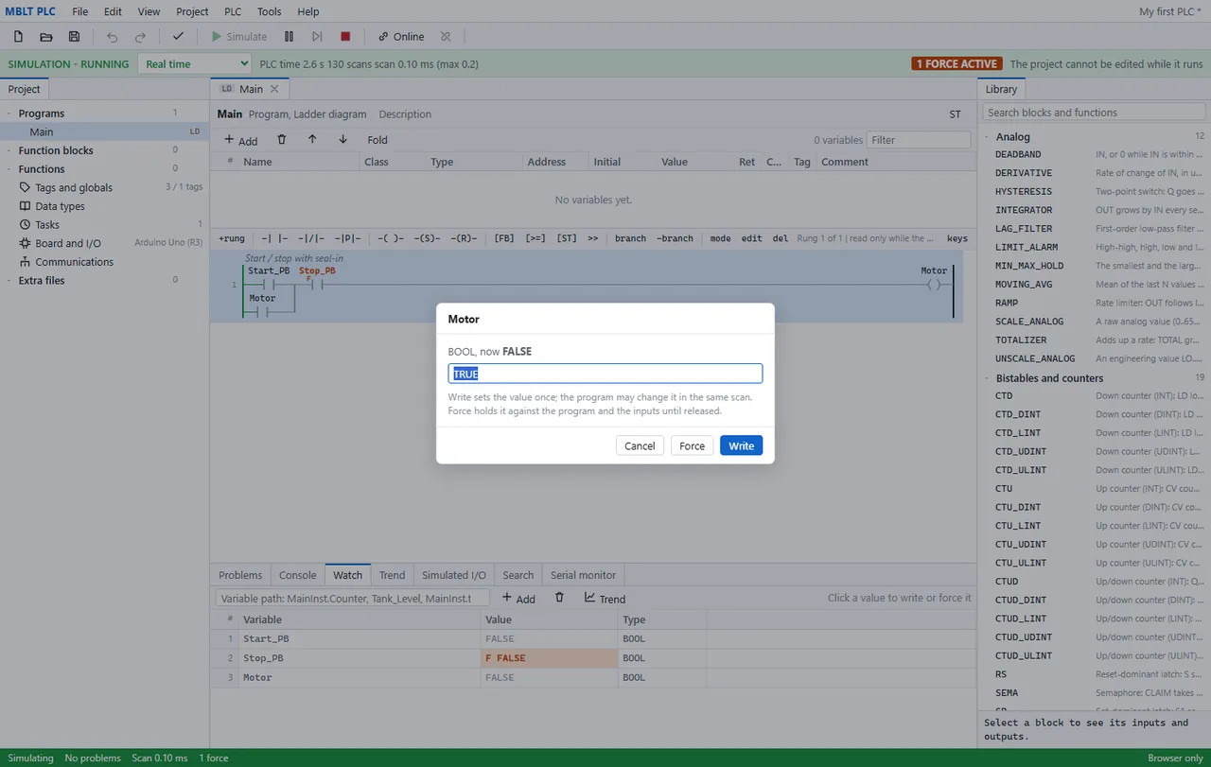Click the Force button in Motor dialog

click(x=692, y=445)
